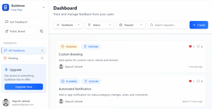212x109 pixels.
Task: Click FEATURE tag on Automated Notification
Action: [91, 82]
